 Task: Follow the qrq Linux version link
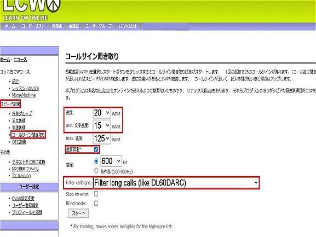210,91
